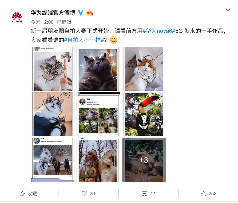This screenshot has width=238, height=203.
Task: Open the 华为终端官方微博 profile name
Action: click(x=53, y=13)
